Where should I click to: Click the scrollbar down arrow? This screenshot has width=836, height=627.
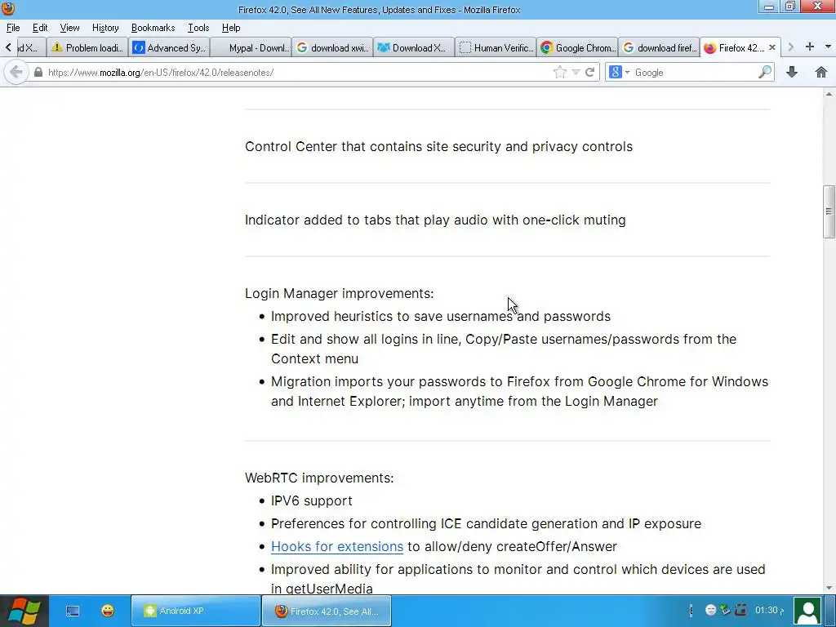tap(829, 588)
